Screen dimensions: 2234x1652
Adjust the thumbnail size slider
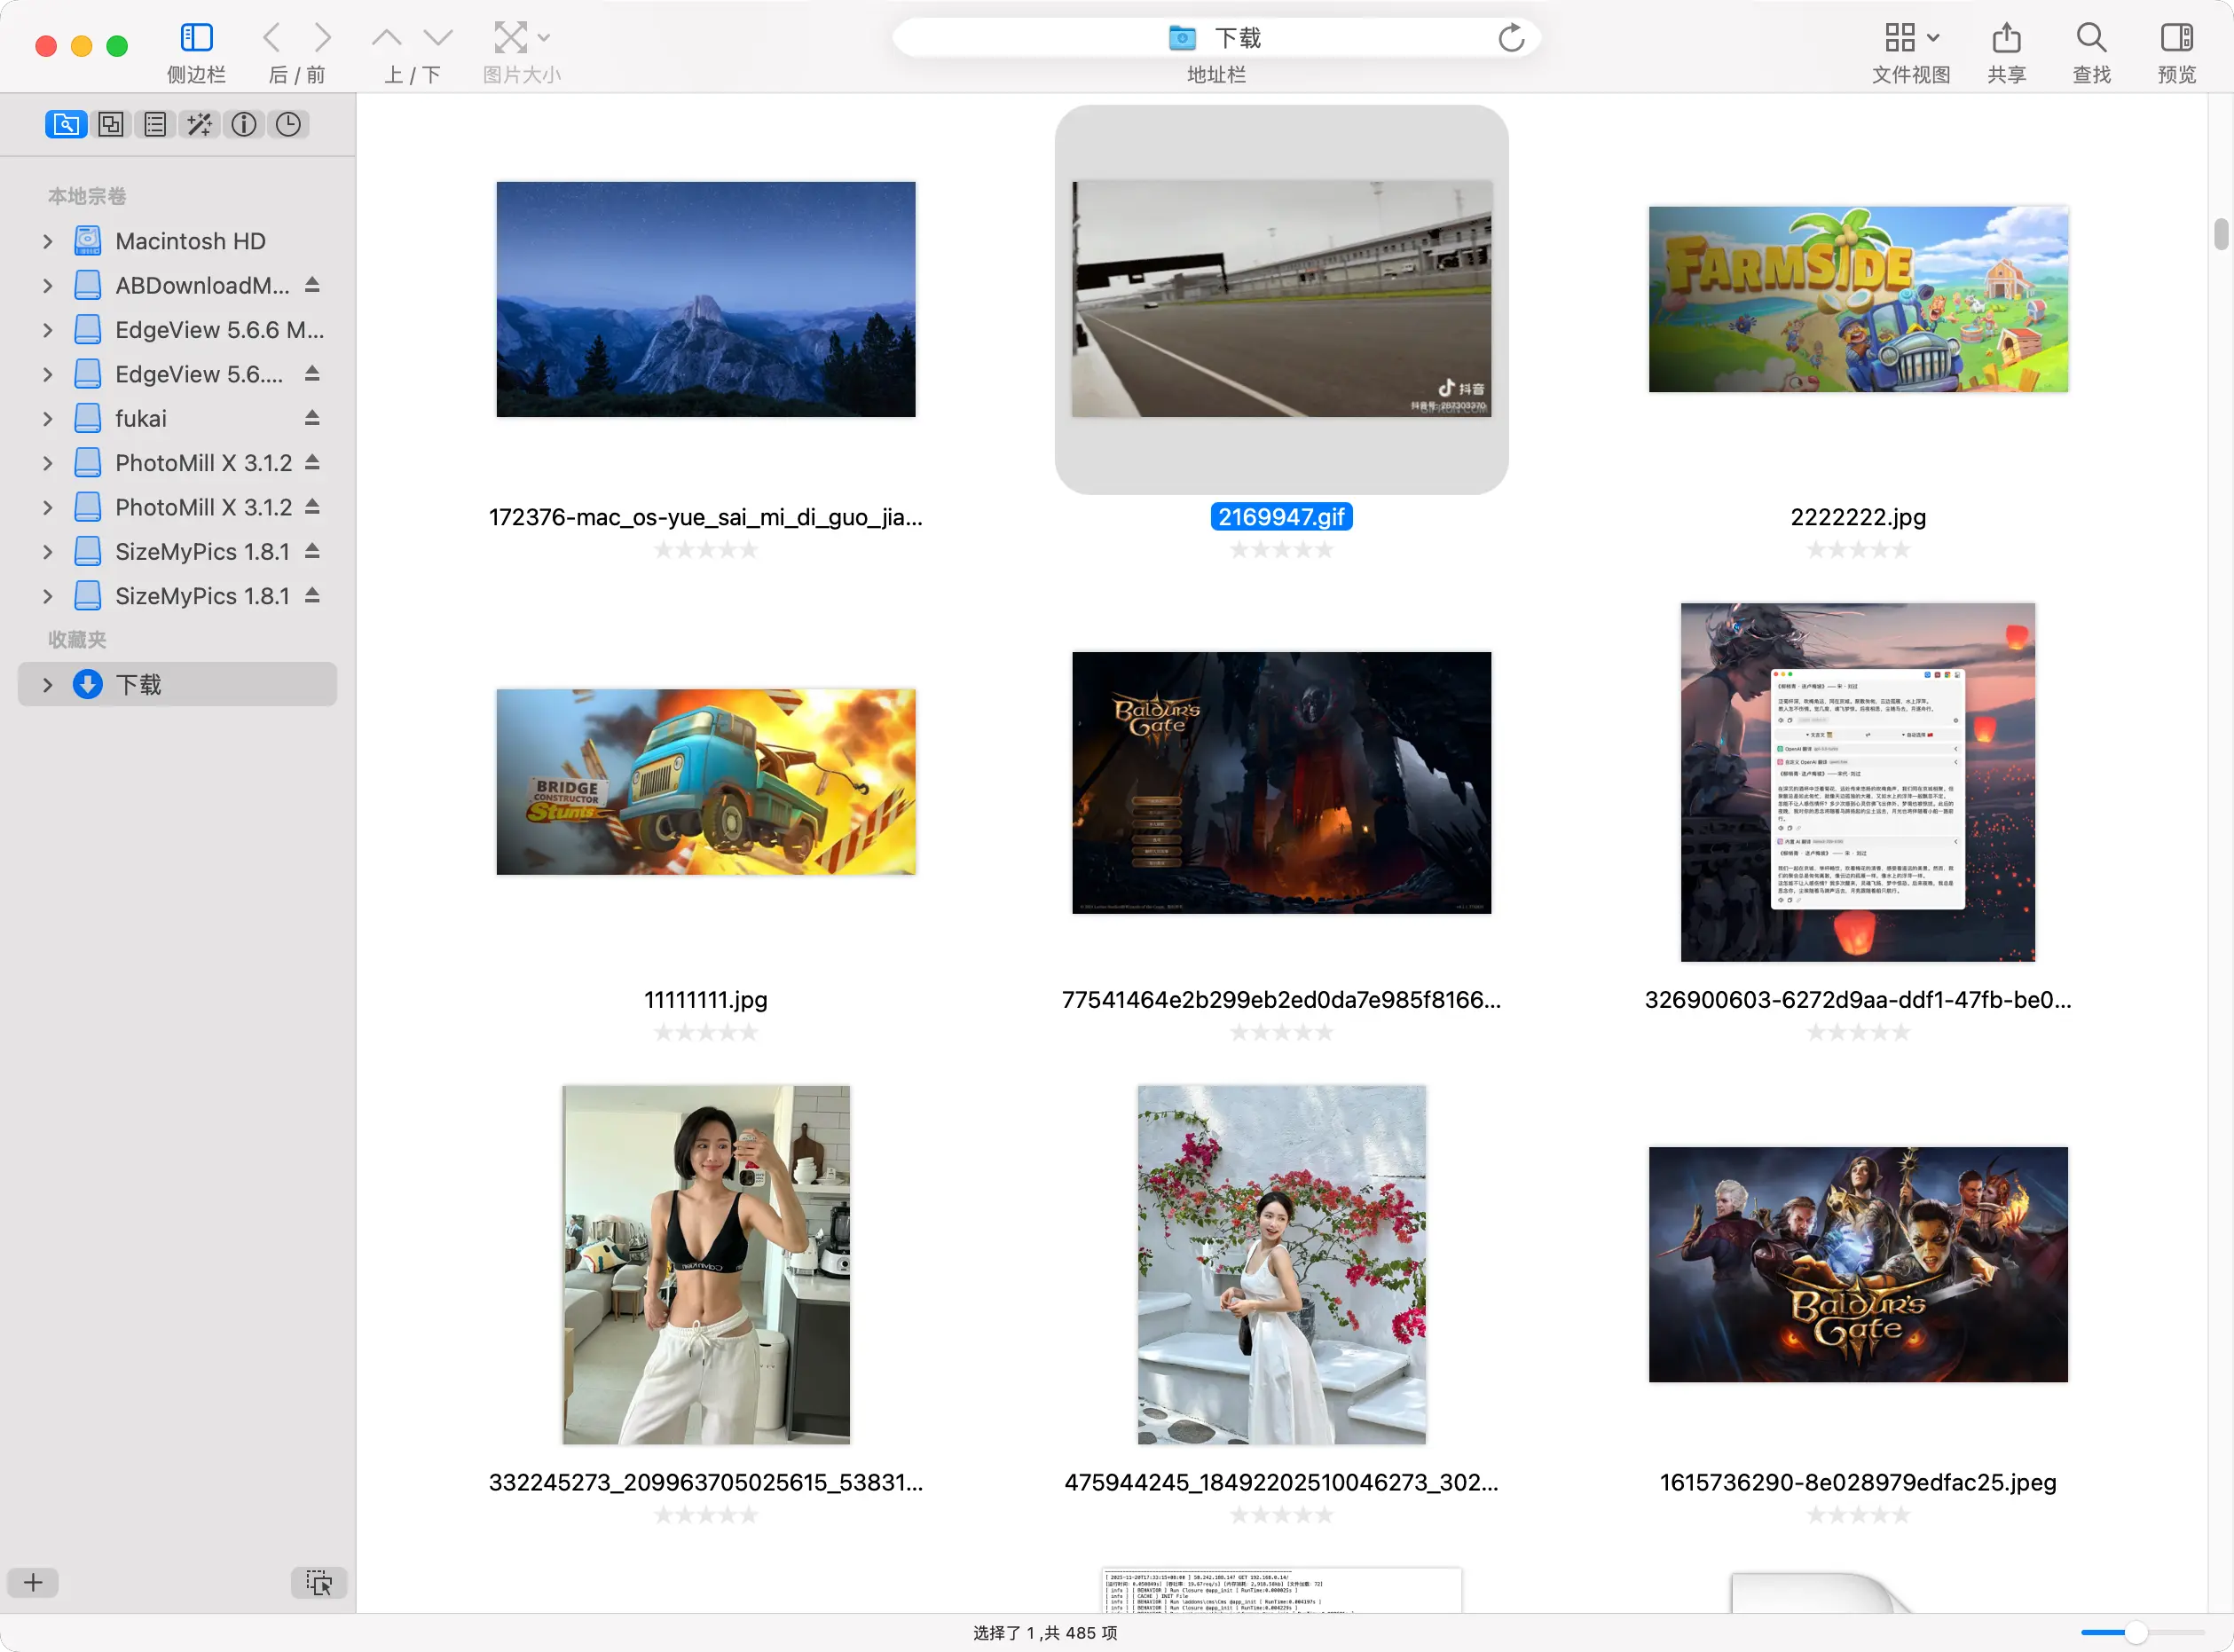[x=2135, y=1632]
